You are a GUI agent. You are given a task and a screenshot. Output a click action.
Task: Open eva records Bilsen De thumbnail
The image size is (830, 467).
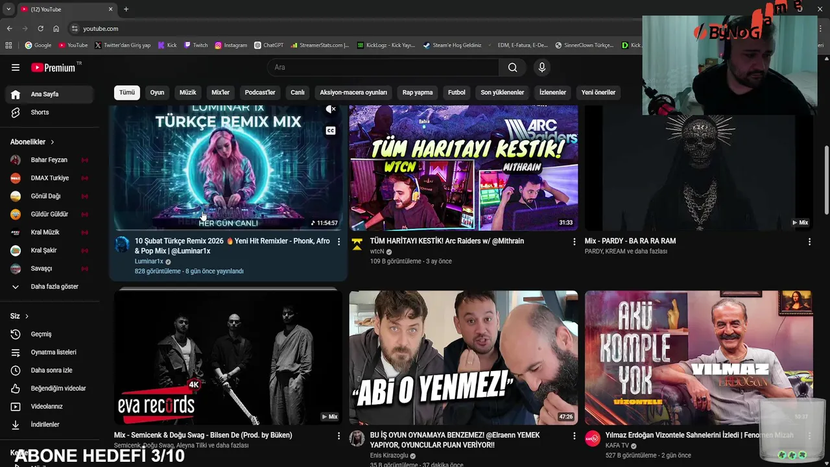click(x=228, y=358)
